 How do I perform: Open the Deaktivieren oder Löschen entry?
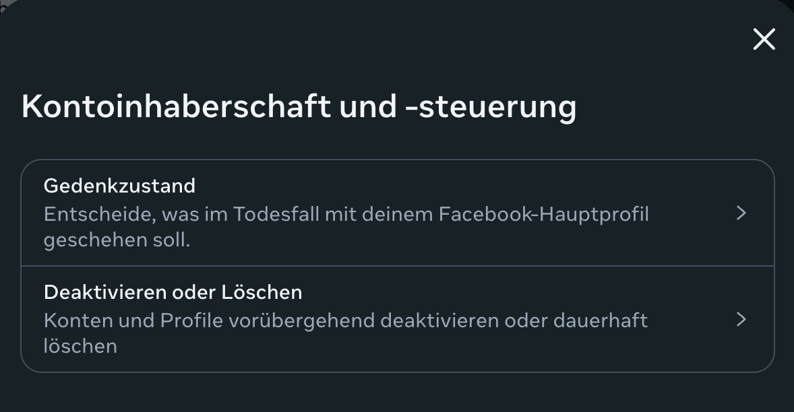coord(397,319)
